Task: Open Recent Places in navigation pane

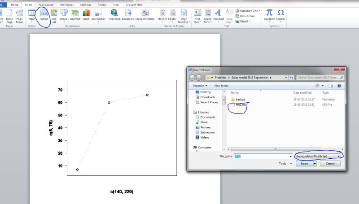Action: click(x=209, y=102)
